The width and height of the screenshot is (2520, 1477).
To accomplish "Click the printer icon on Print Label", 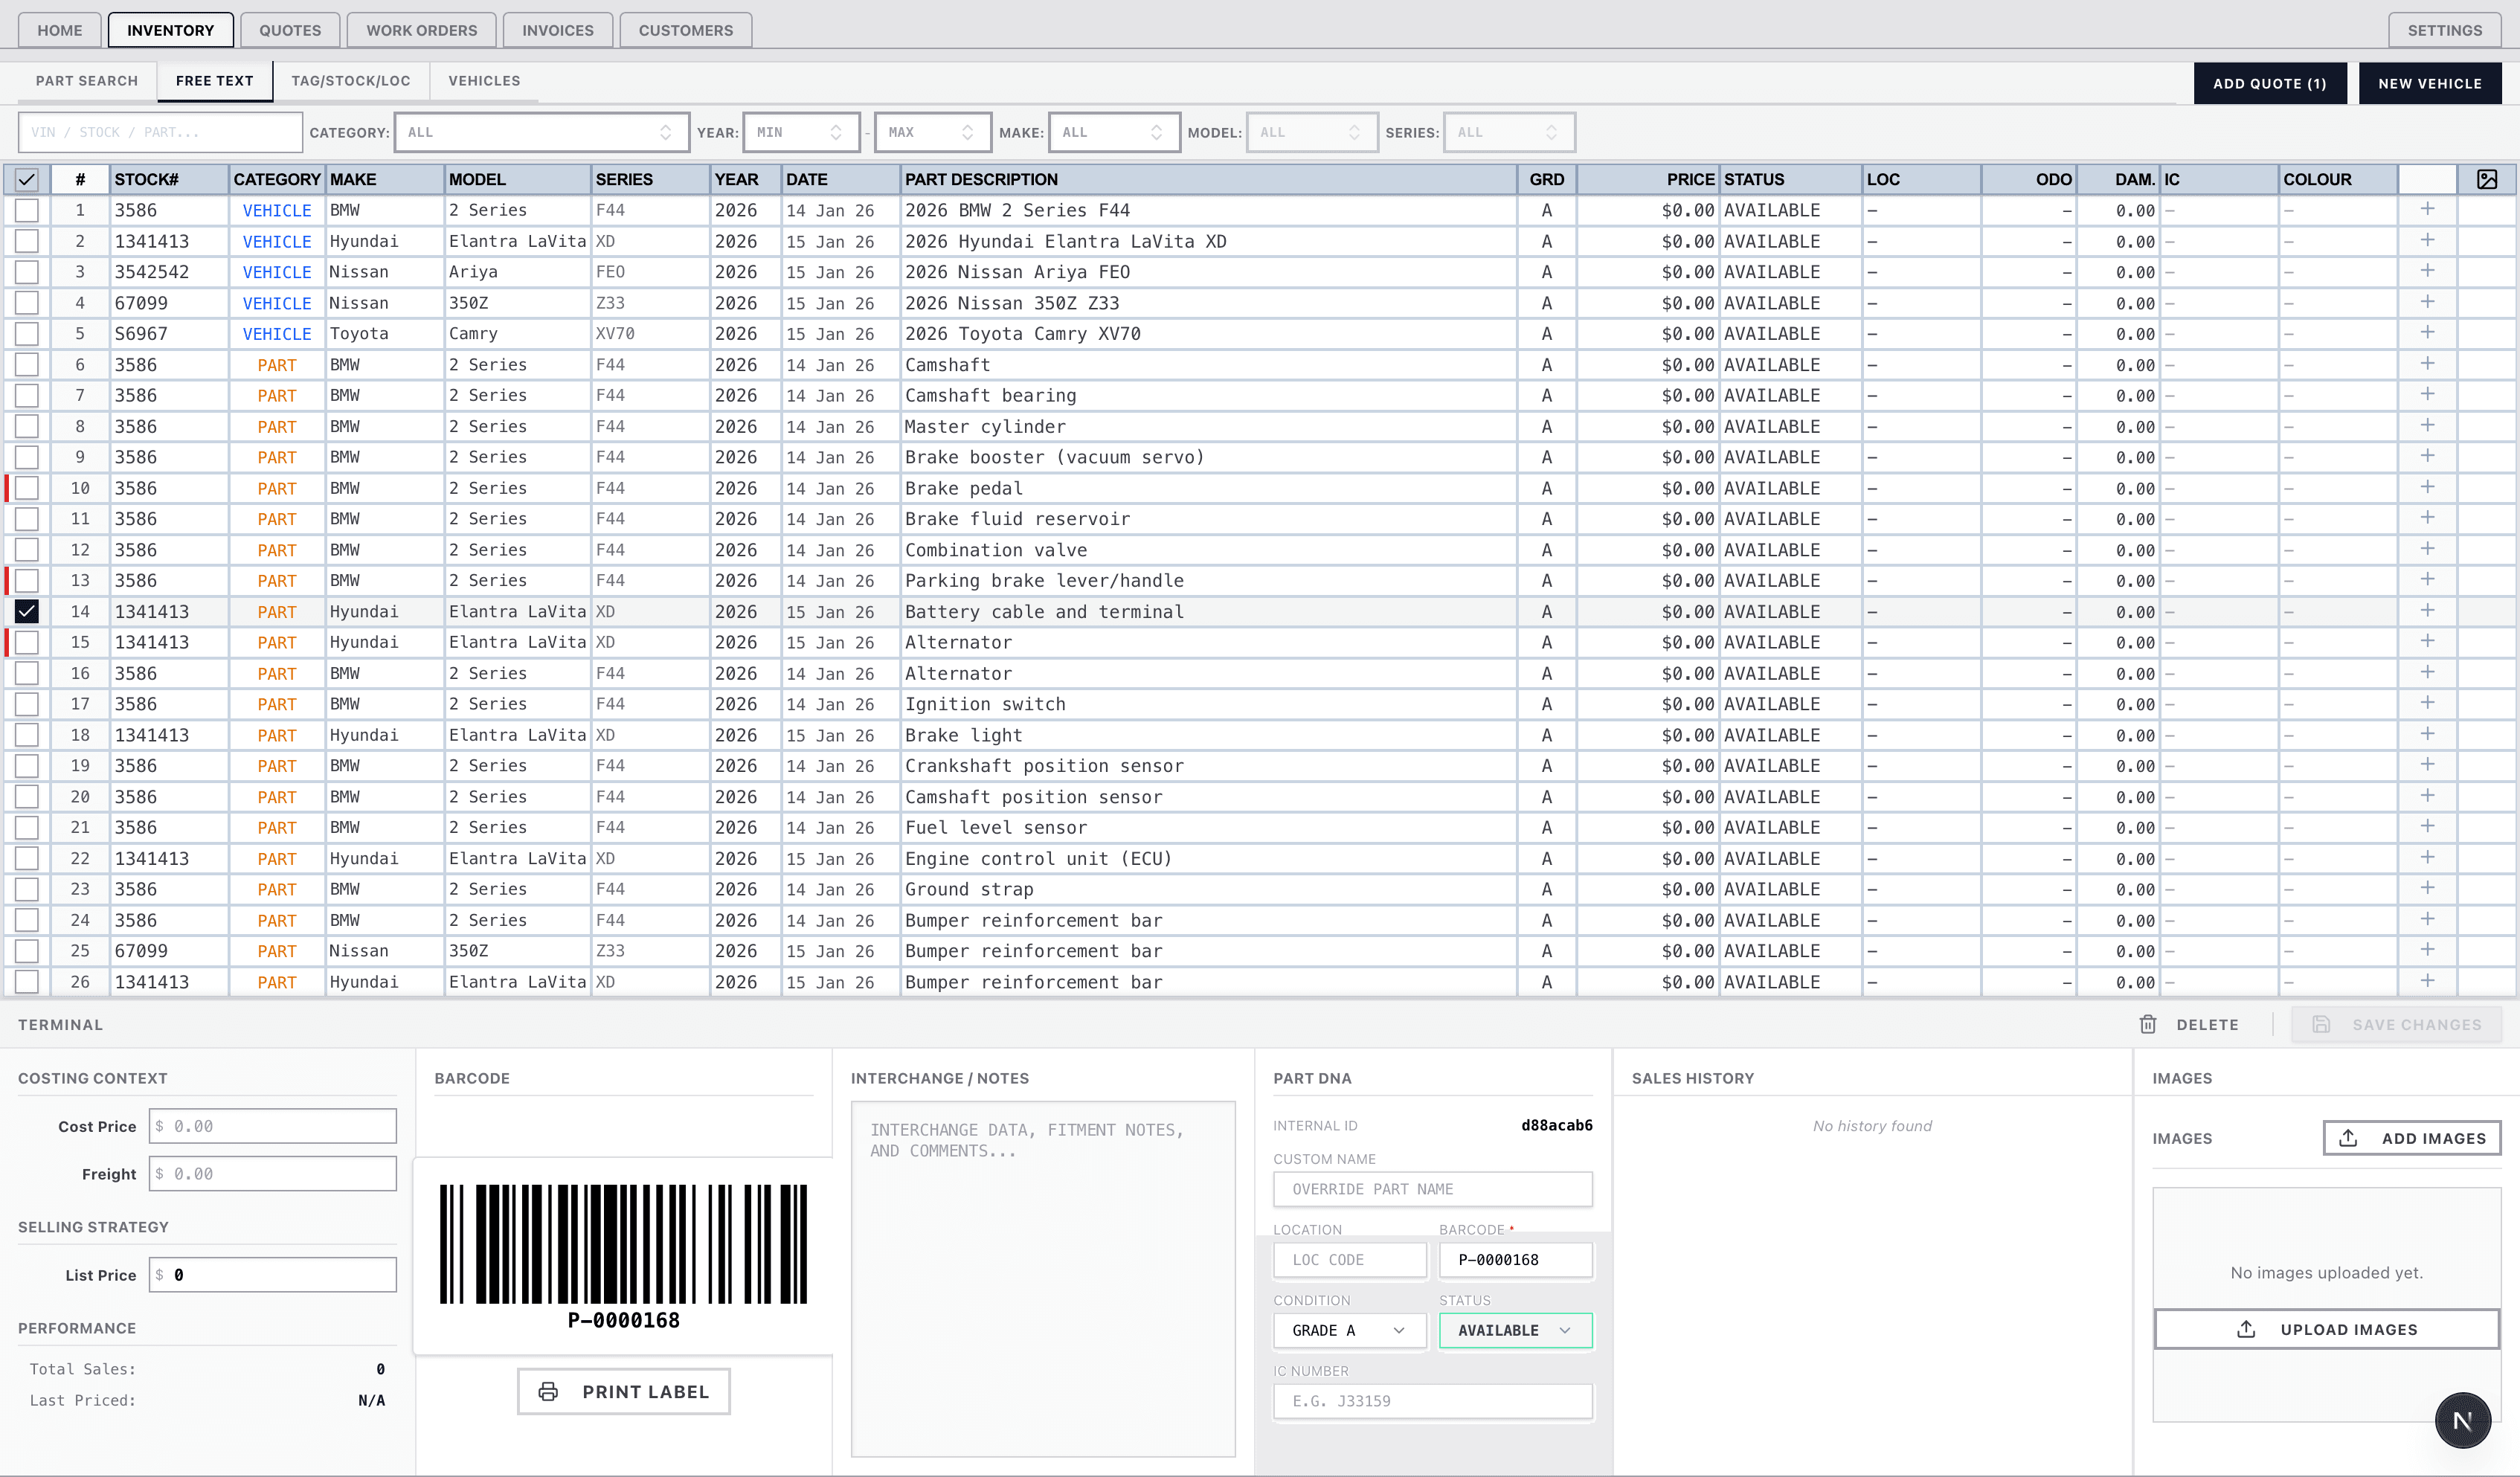I will tap(548, 1391).
